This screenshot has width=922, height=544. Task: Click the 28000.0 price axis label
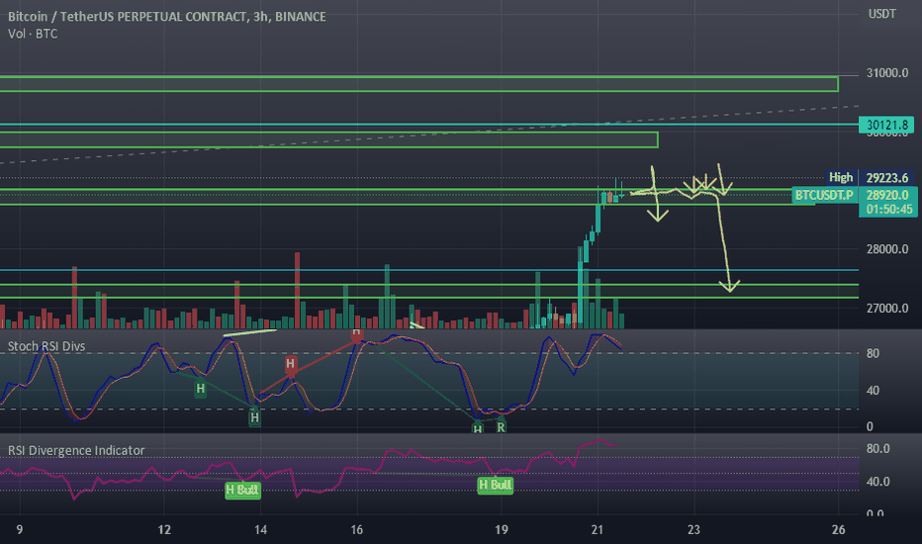[886, 249]
